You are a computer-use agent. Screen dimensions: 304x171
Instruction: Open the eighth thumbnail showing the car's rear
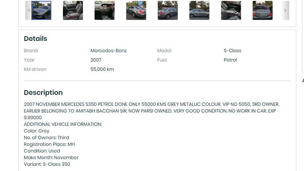(263, 10)
